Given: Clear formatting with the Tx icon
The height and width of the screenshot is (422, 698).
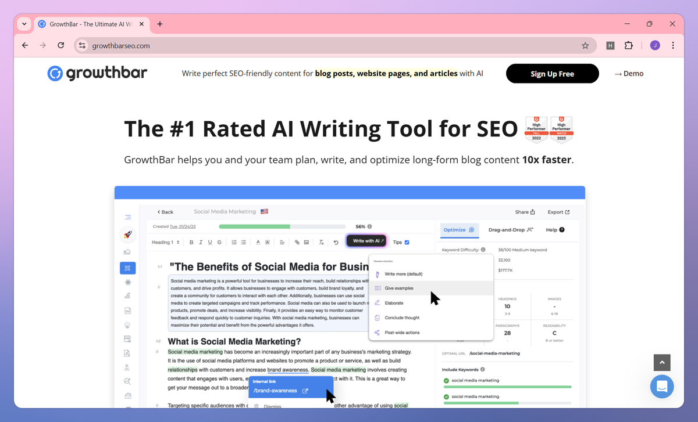Looking at the screenshot, I should 321,242.
